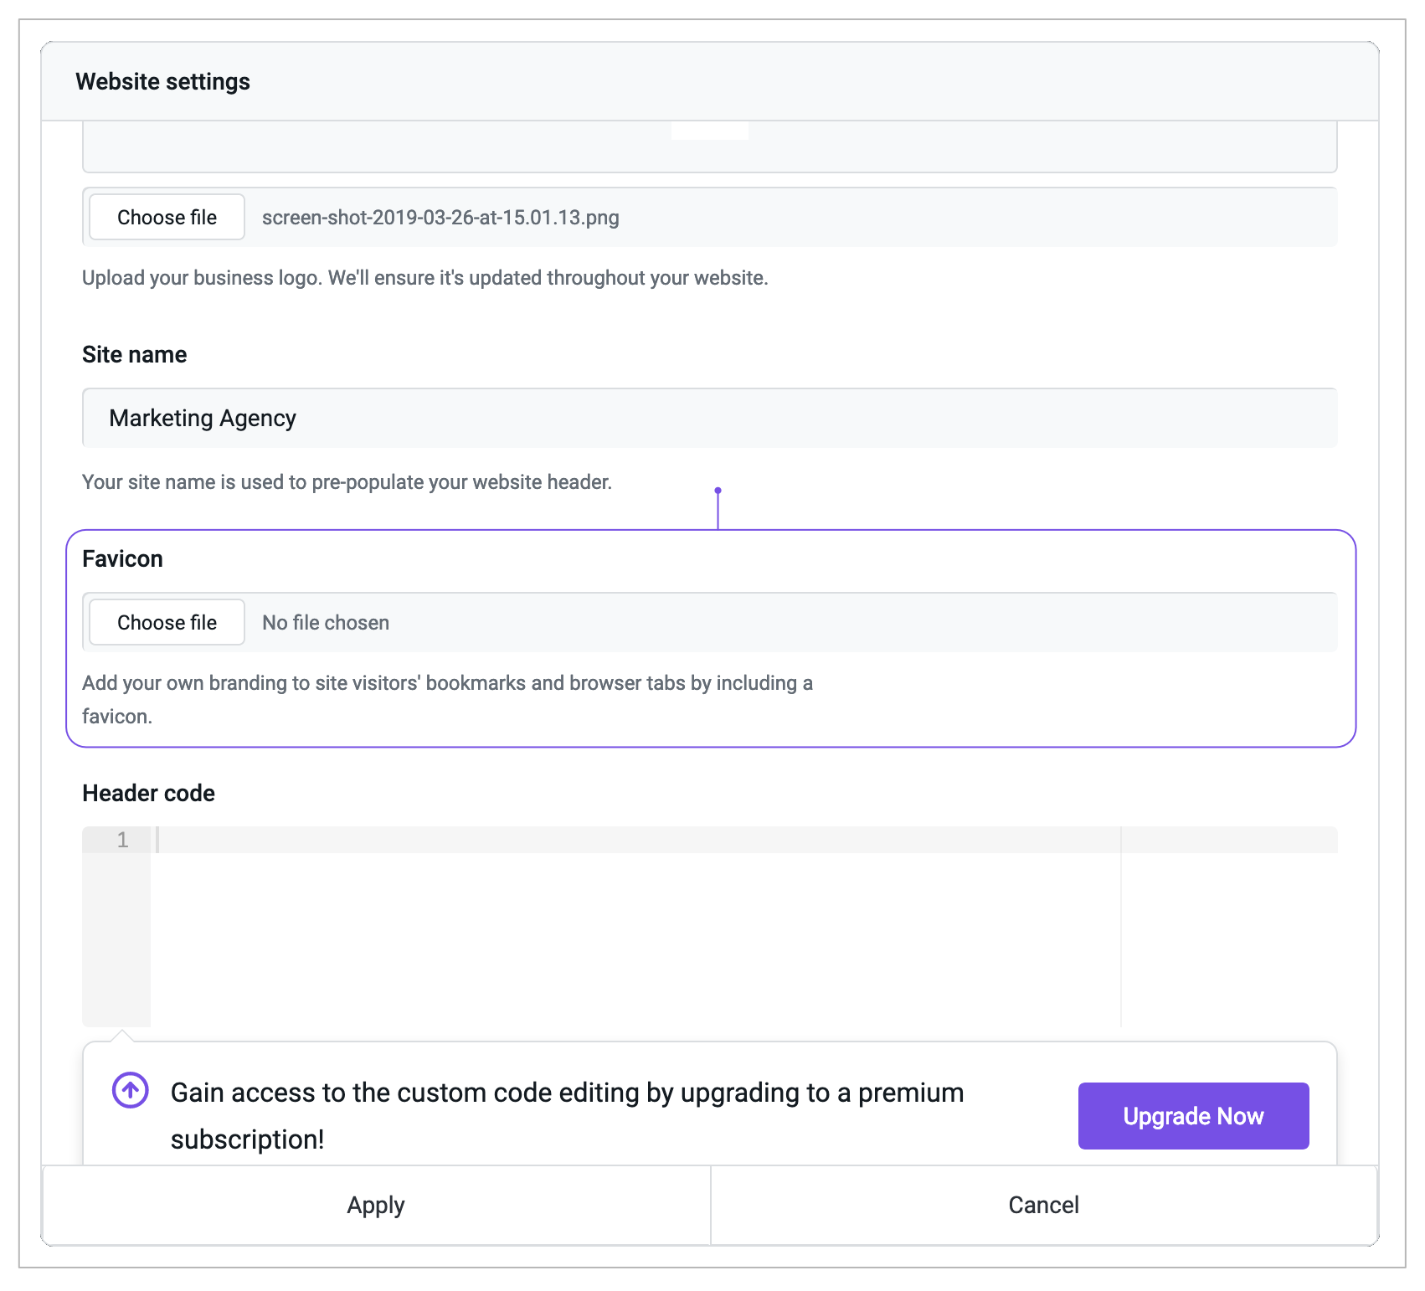Click the 'Header code' label
The height and width of the screenshot is (1291, 1425).
coord(148,794)
